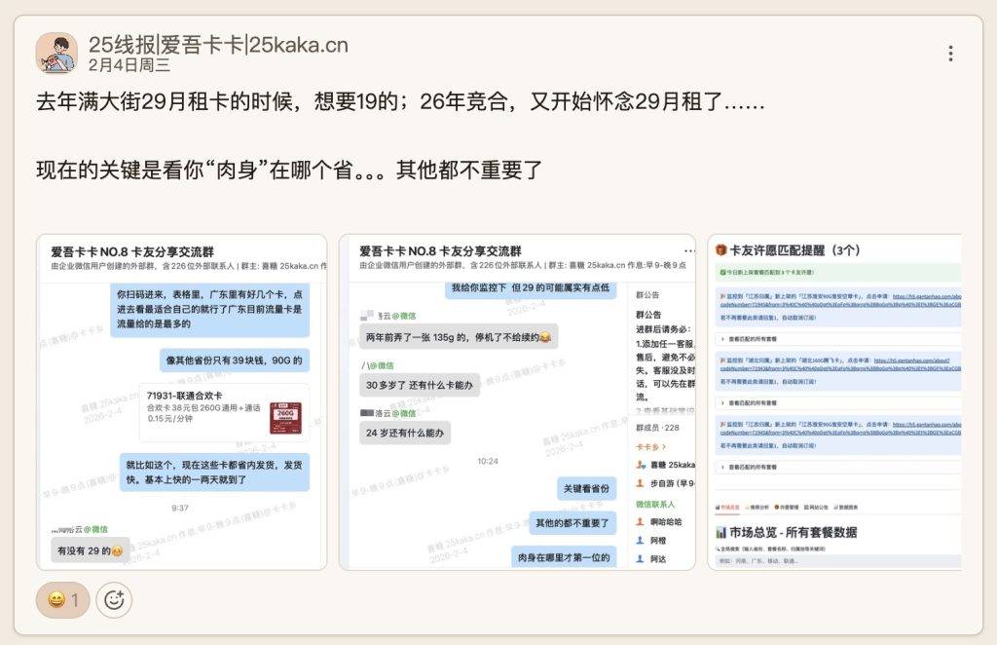Switch to the 市场总览 tab
Image resolution: width=997 pixels, height=645 pixels.
point(728,508)
